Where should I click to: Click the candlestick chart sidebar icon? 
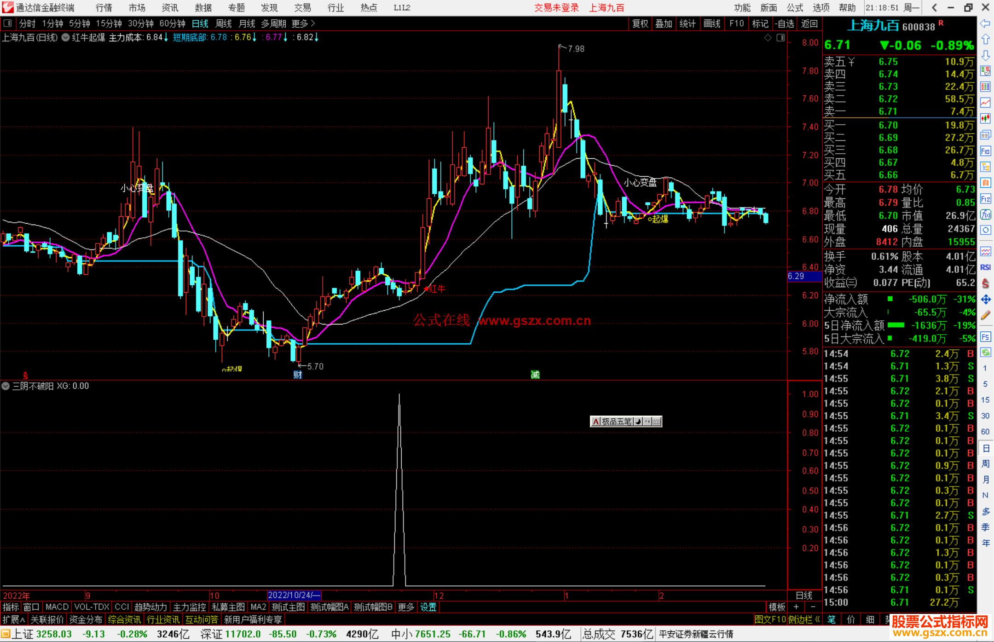(x=985, y=119)
